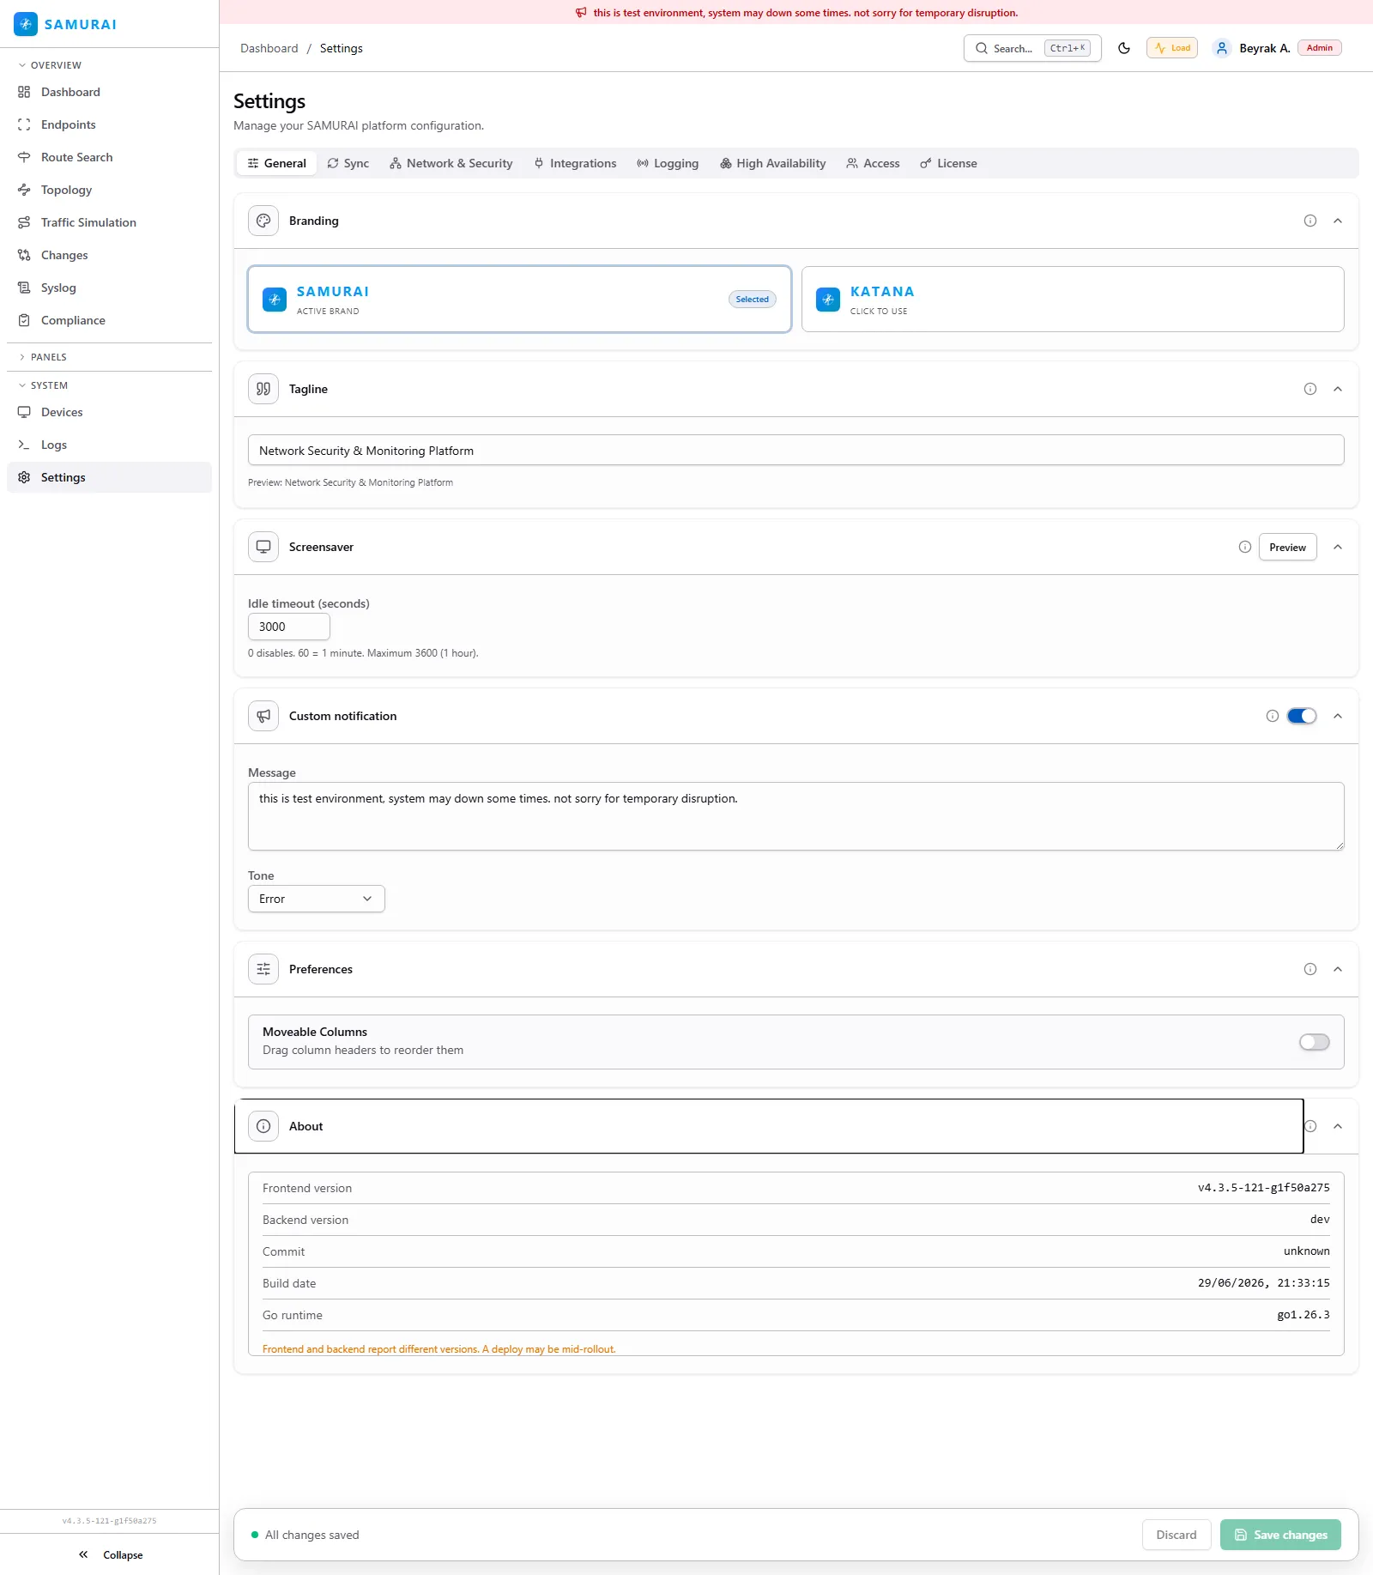Click the Discard button
Screen dimensions: 1373x1575
[1176, 1535]
